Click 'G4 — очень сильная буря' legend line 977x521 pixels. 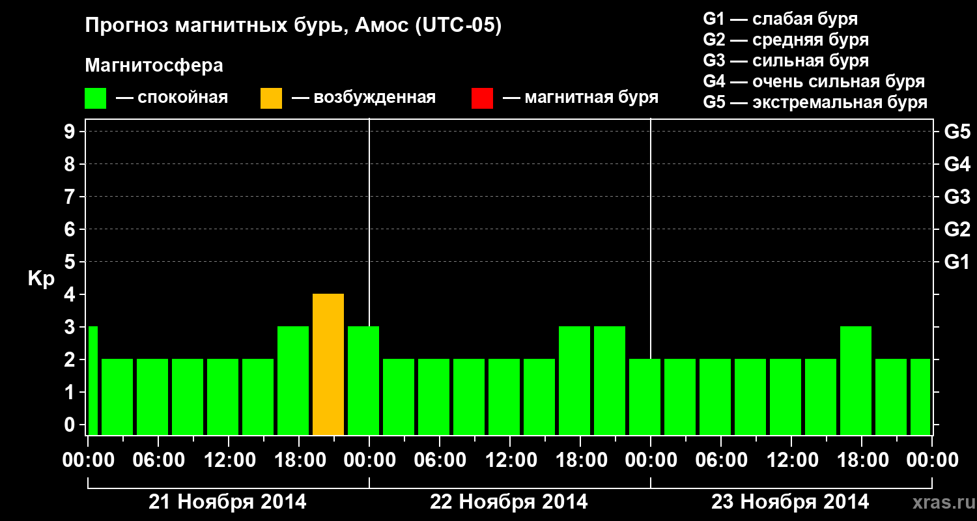[x=814, y=81]
